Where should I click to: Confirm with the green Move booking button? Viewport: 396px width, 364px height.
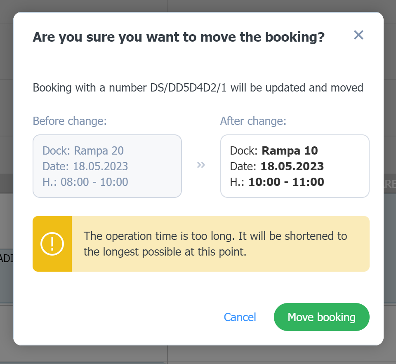(x=321, y=317)
